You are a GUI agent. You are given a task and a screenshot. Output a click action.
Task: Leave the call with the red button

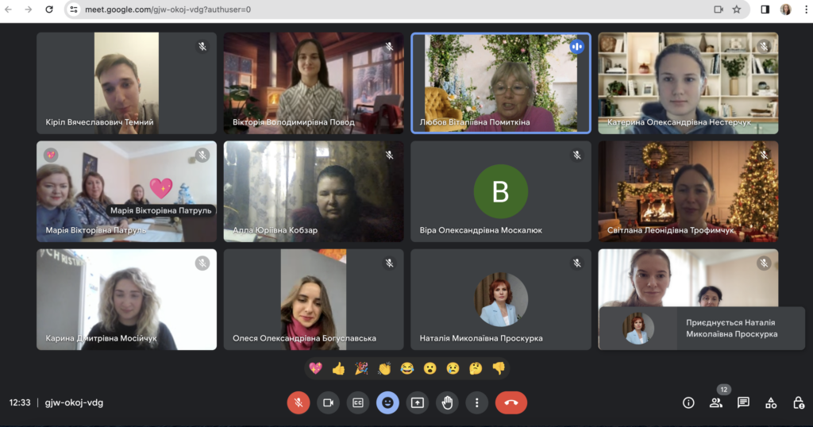point(511,402)
